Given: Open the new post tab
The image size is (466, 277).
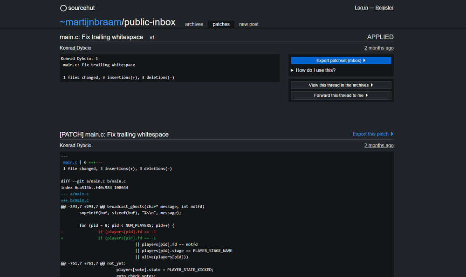Looking at the screenshot, I should pyautogui.click(x=249, y=24).
